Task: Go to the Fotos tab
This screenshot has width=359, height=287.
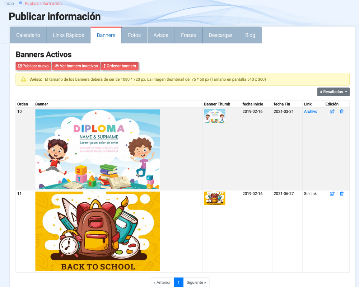Action: [x=134, y=35]
